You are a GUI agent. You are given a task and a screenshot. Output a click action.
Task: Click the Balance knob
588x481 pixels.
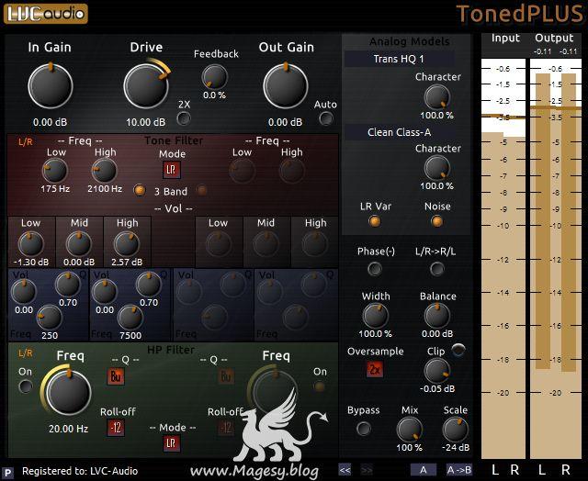coord(437,316)
